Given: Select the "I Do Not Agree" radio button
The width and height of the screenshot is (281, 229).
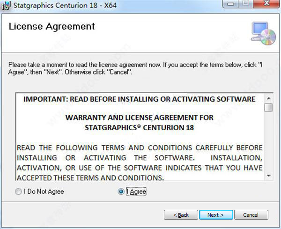Looking at the screenshot, I should coord(18,192).
